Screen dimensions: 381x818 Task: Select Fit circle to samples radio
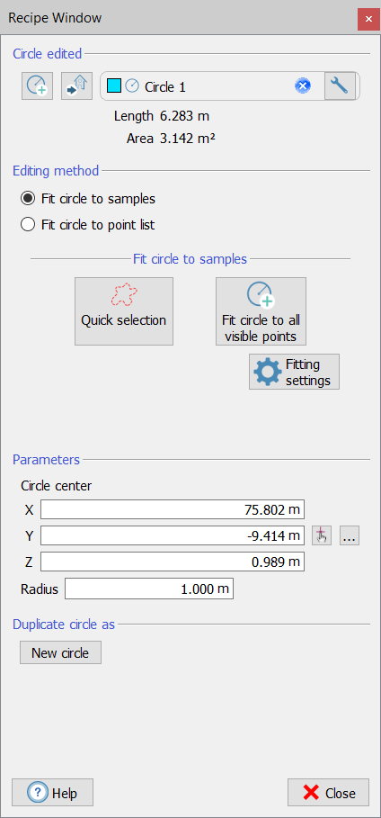(27, 199)
